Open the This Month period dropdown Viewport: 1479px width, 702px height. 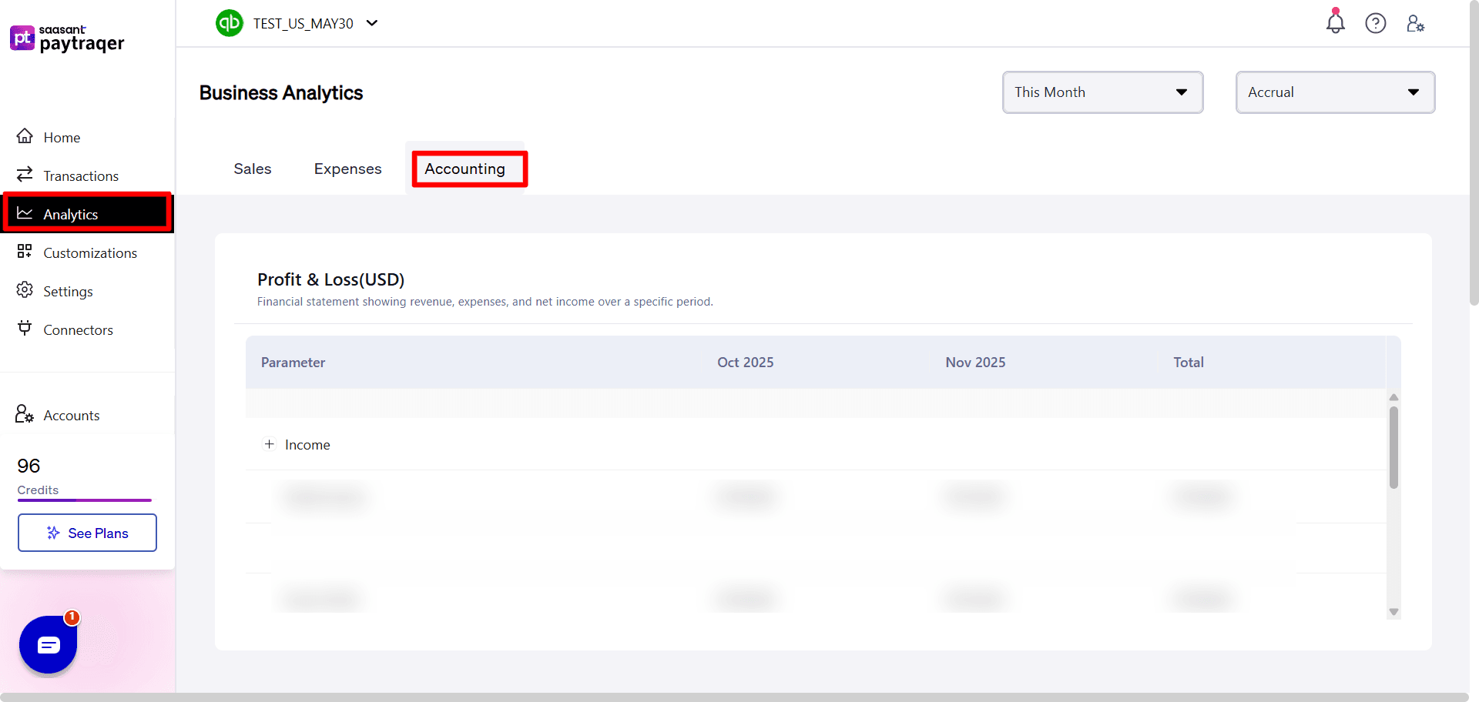pyautogui.click(x=1102, y=92)
